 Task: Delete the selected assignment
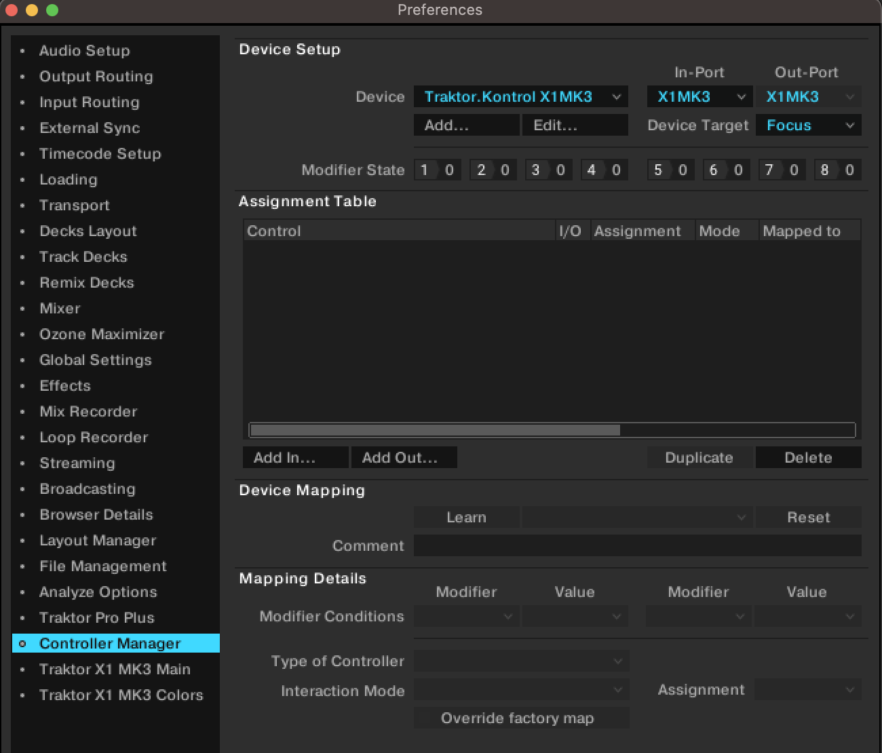pos(809,457)
